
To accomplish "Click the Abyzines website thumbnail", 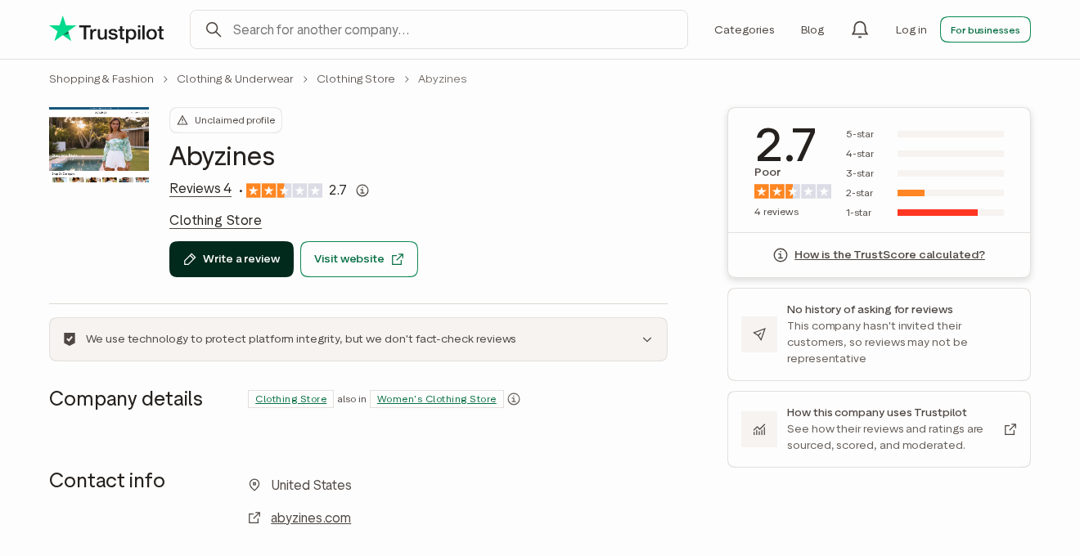I will [x=99, y=145].
